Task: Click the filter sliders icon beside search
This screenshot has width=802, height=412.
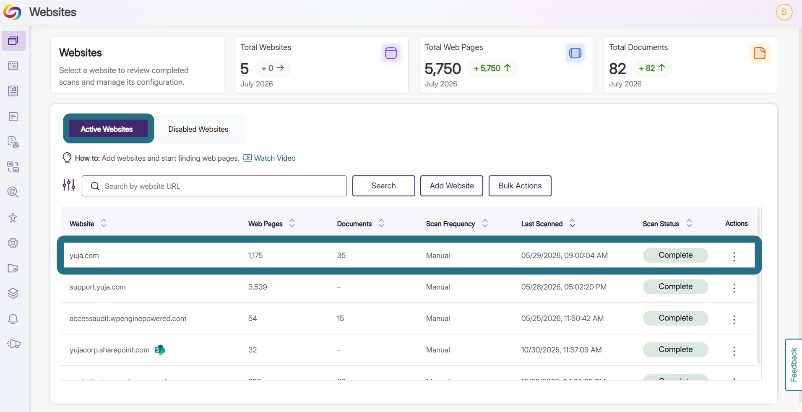Action: pyautogui.click(x=69, y=185)
